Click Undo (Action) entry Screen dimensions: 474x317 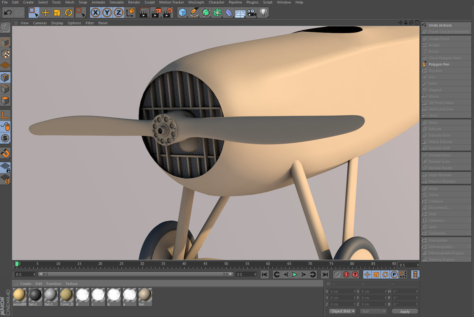(x=446, y=25)
